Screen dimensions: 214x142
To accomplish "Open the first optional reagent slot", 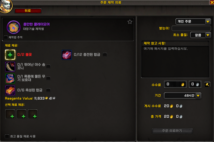I will pyautogui.click(x=10, y=114).
